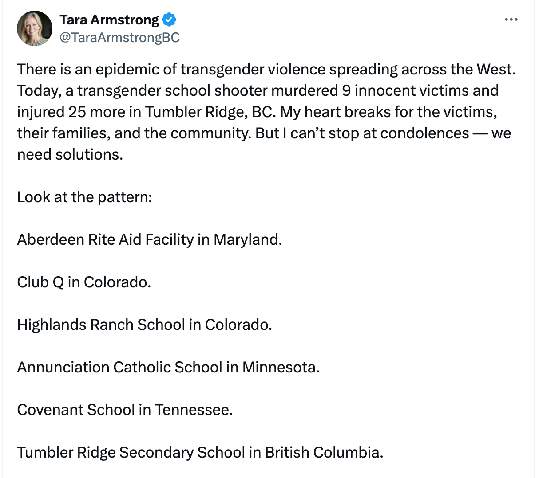Click the words 'need solutions.' ending the paragraph
Screen dimensions: 539x478
click(x=70, y=154)
